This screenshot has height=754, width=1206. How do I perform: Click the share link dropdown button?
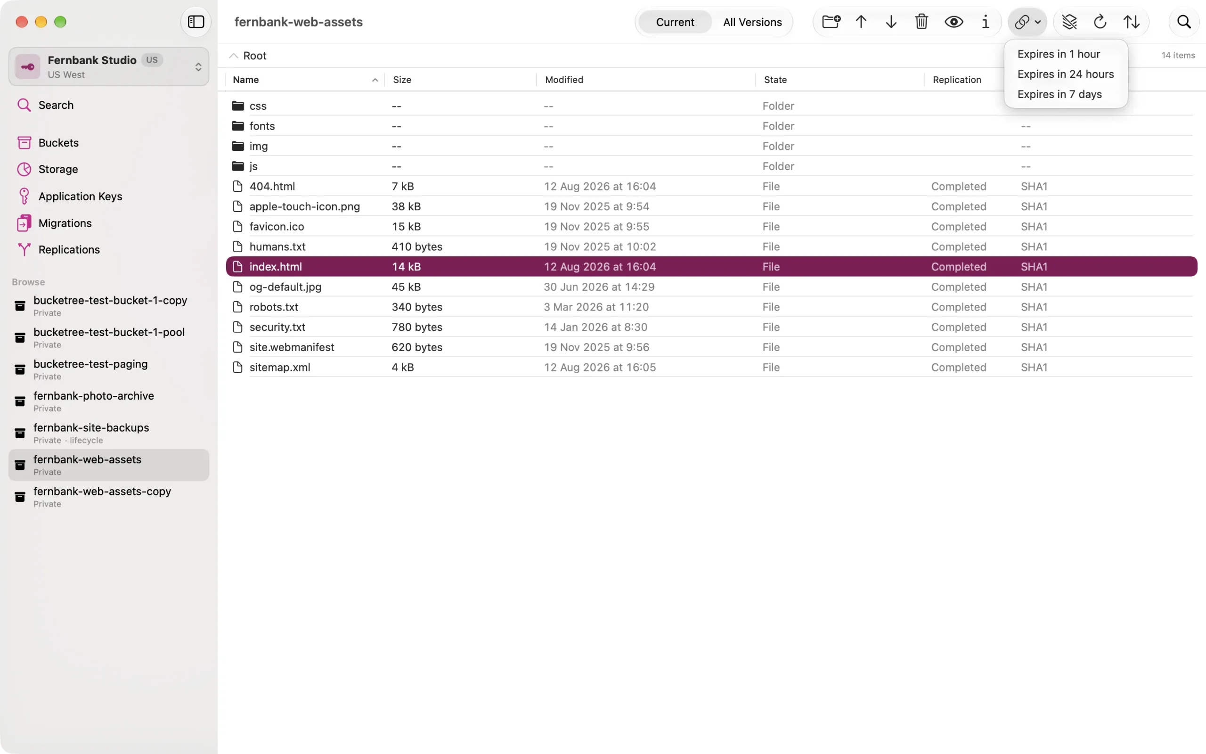coord(1027,22)
